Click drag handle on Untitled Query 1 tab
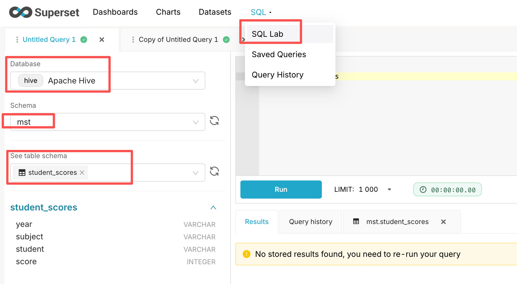Viewport: 517px width, 284px height. tap(17, 40)
